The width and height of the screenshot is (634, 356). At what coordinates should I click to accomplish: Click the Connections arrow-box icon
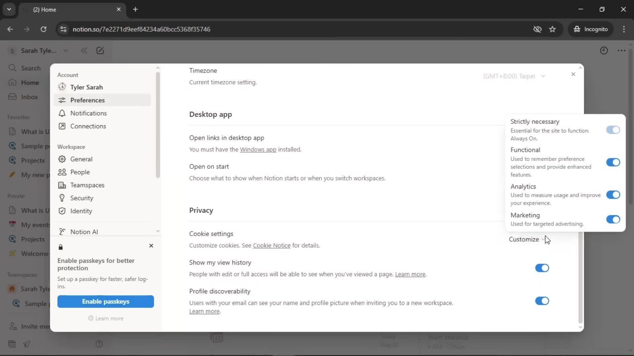62,126
